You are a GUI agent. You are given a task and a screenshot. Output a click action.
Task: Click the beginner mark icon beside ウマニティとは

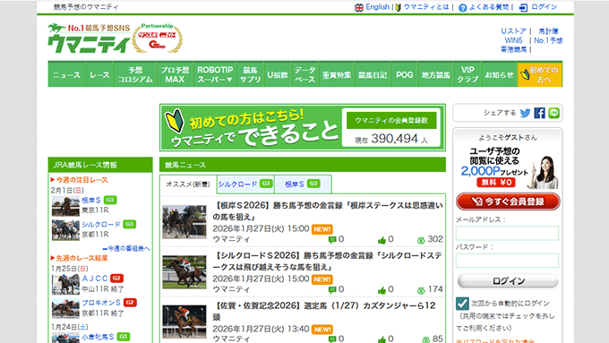point(399,7)
